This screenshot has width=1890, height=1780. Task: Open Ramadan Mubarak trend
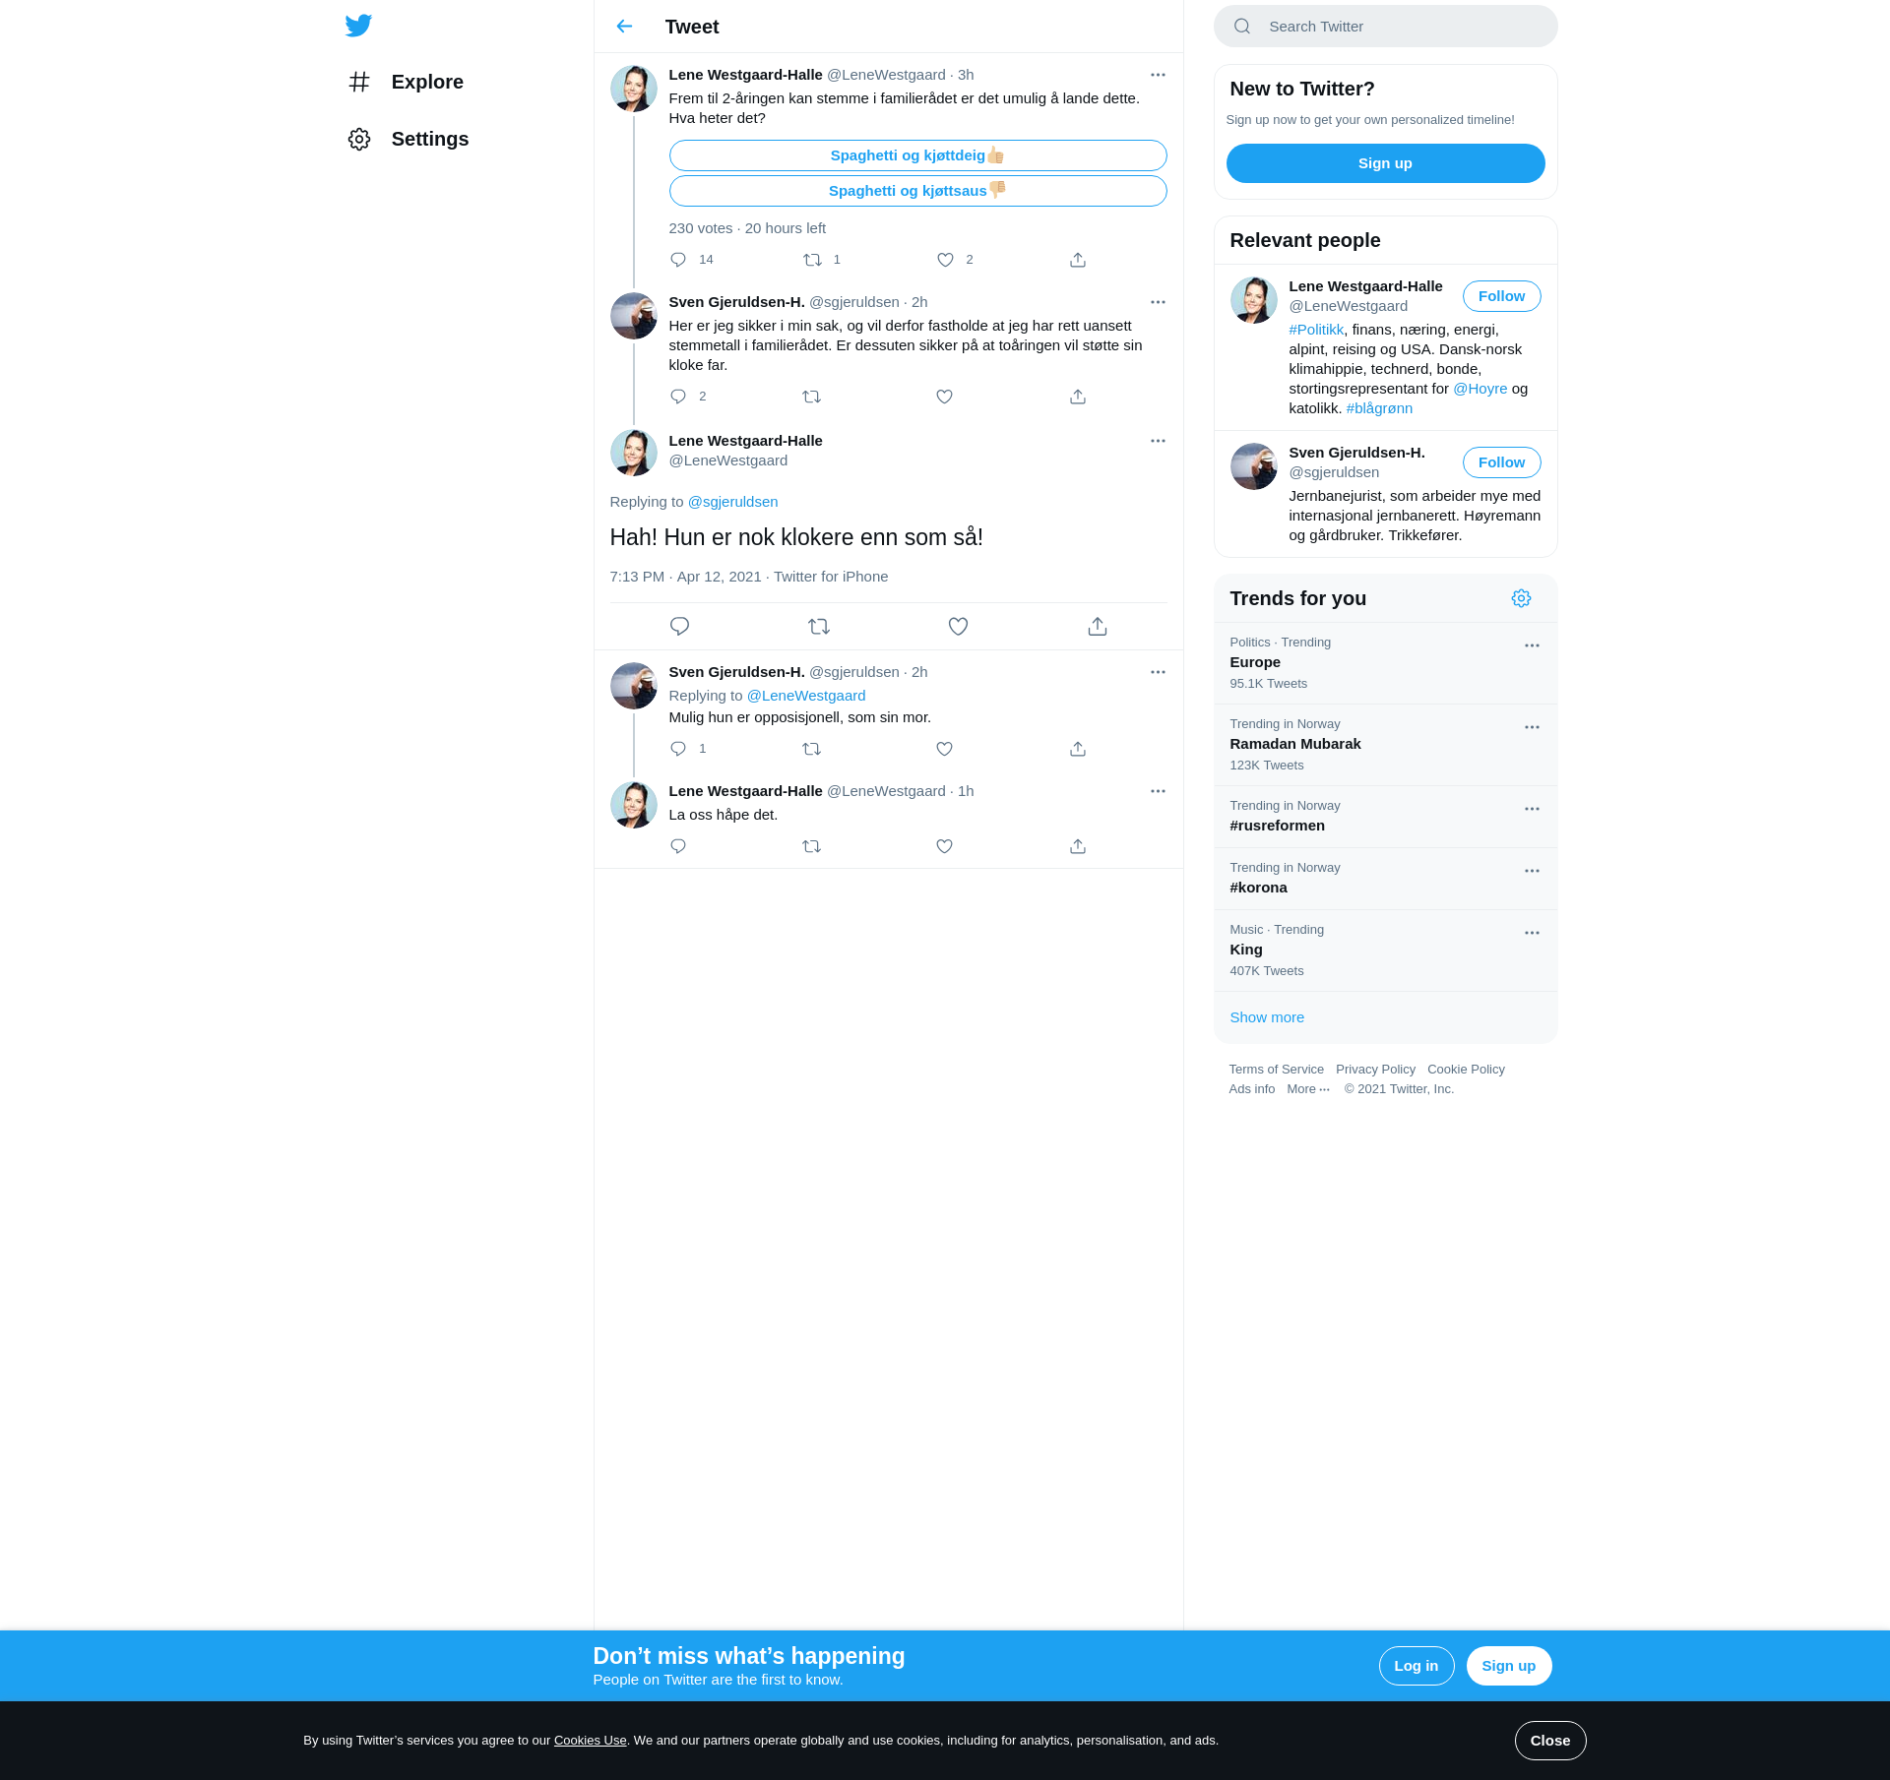(1385, 745)
